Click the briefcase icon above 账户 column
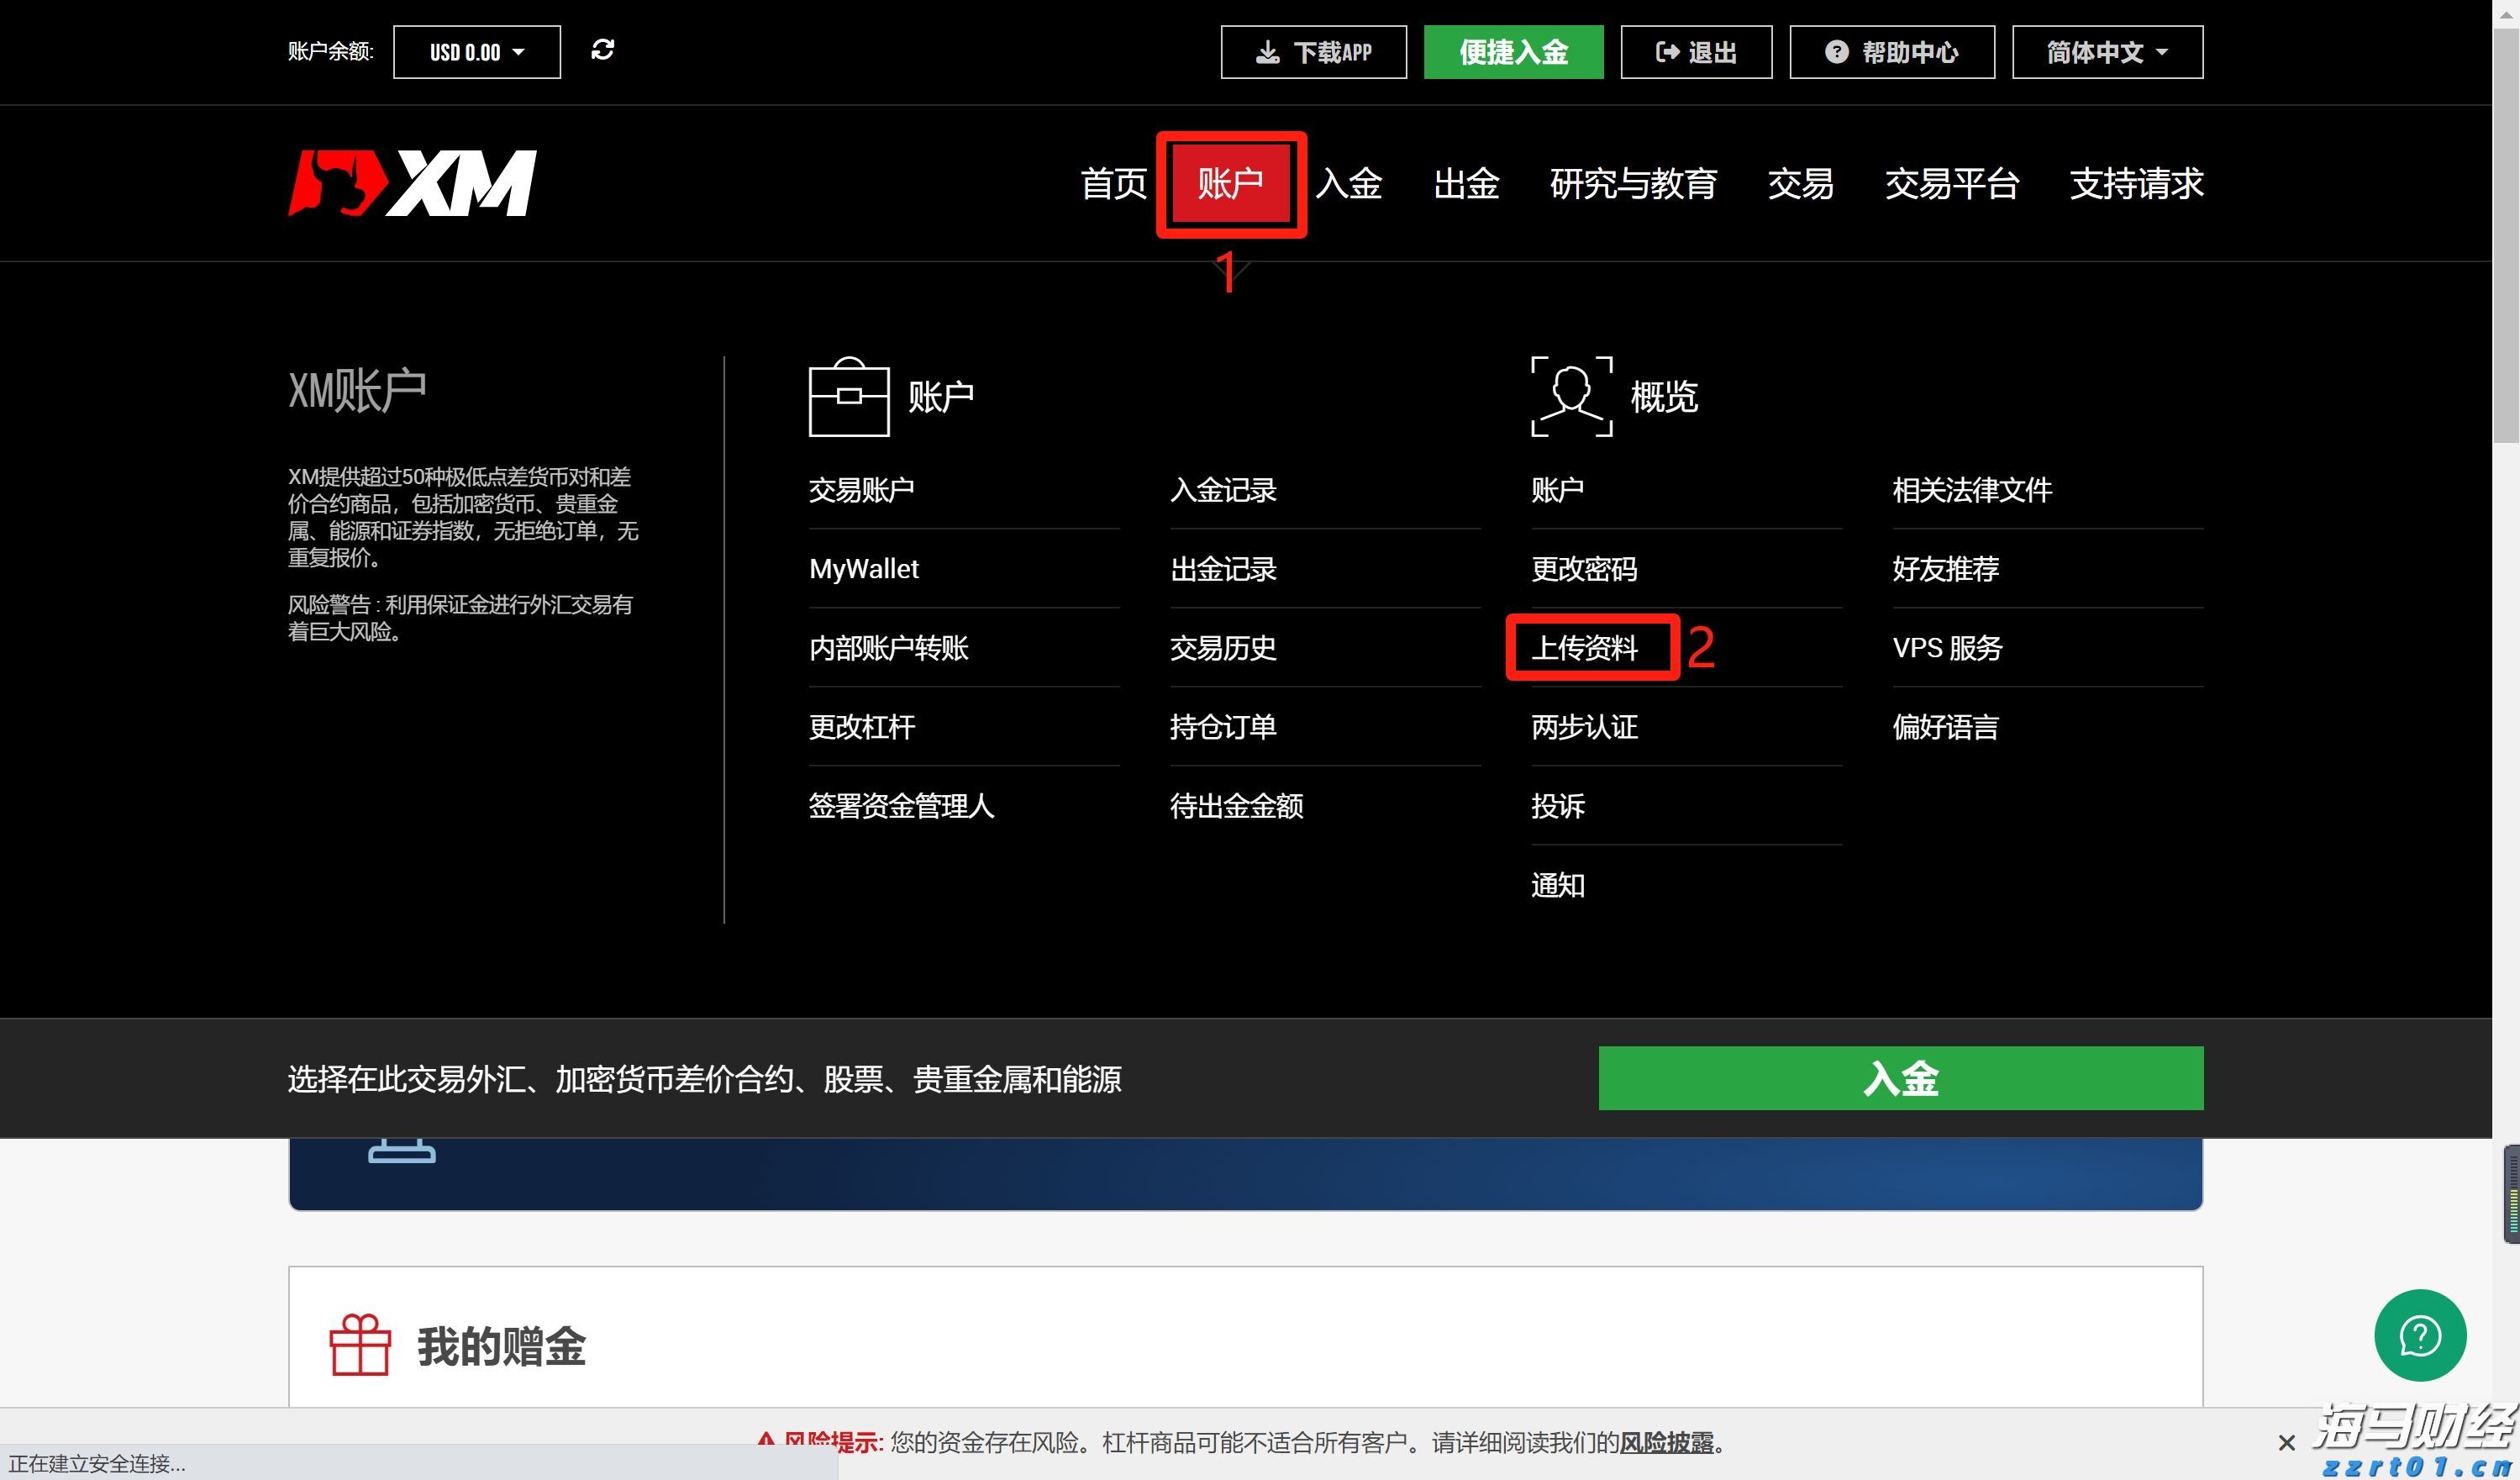The image size is (2520, 1480). click(849, 396)
